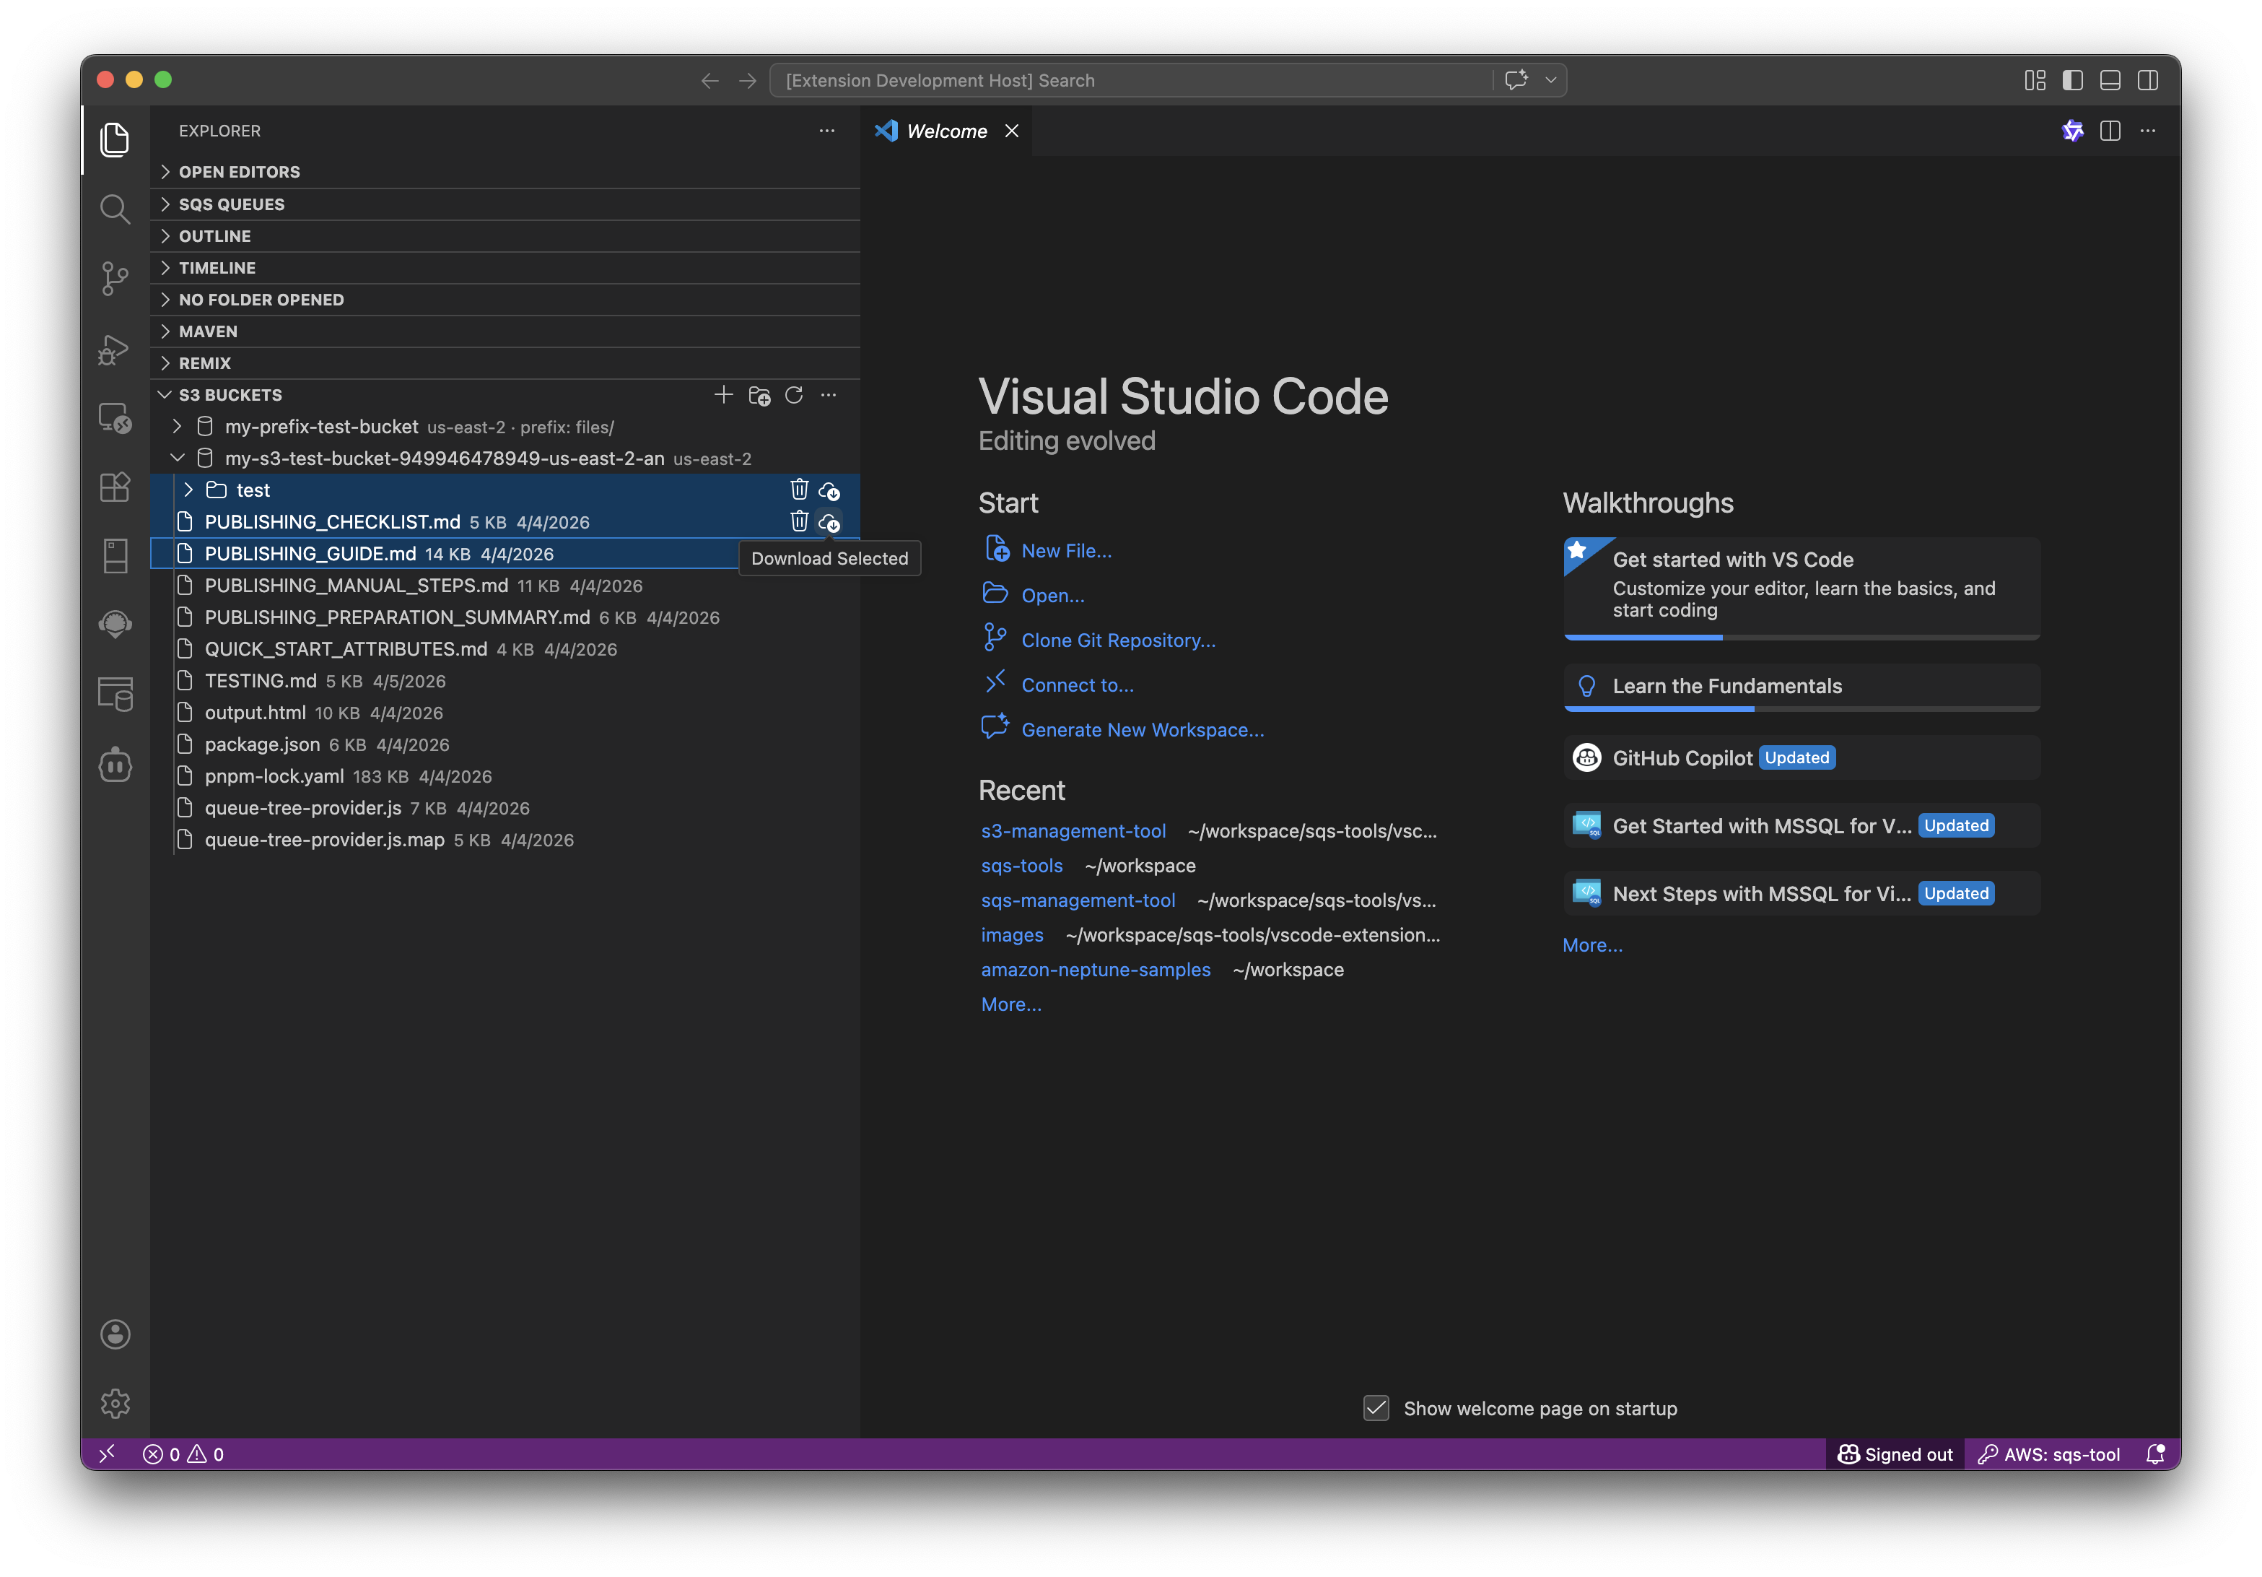The image size is (2262, 1577).
Task: Customize layout from the title bar
Action: click(x=2035, y=81)
